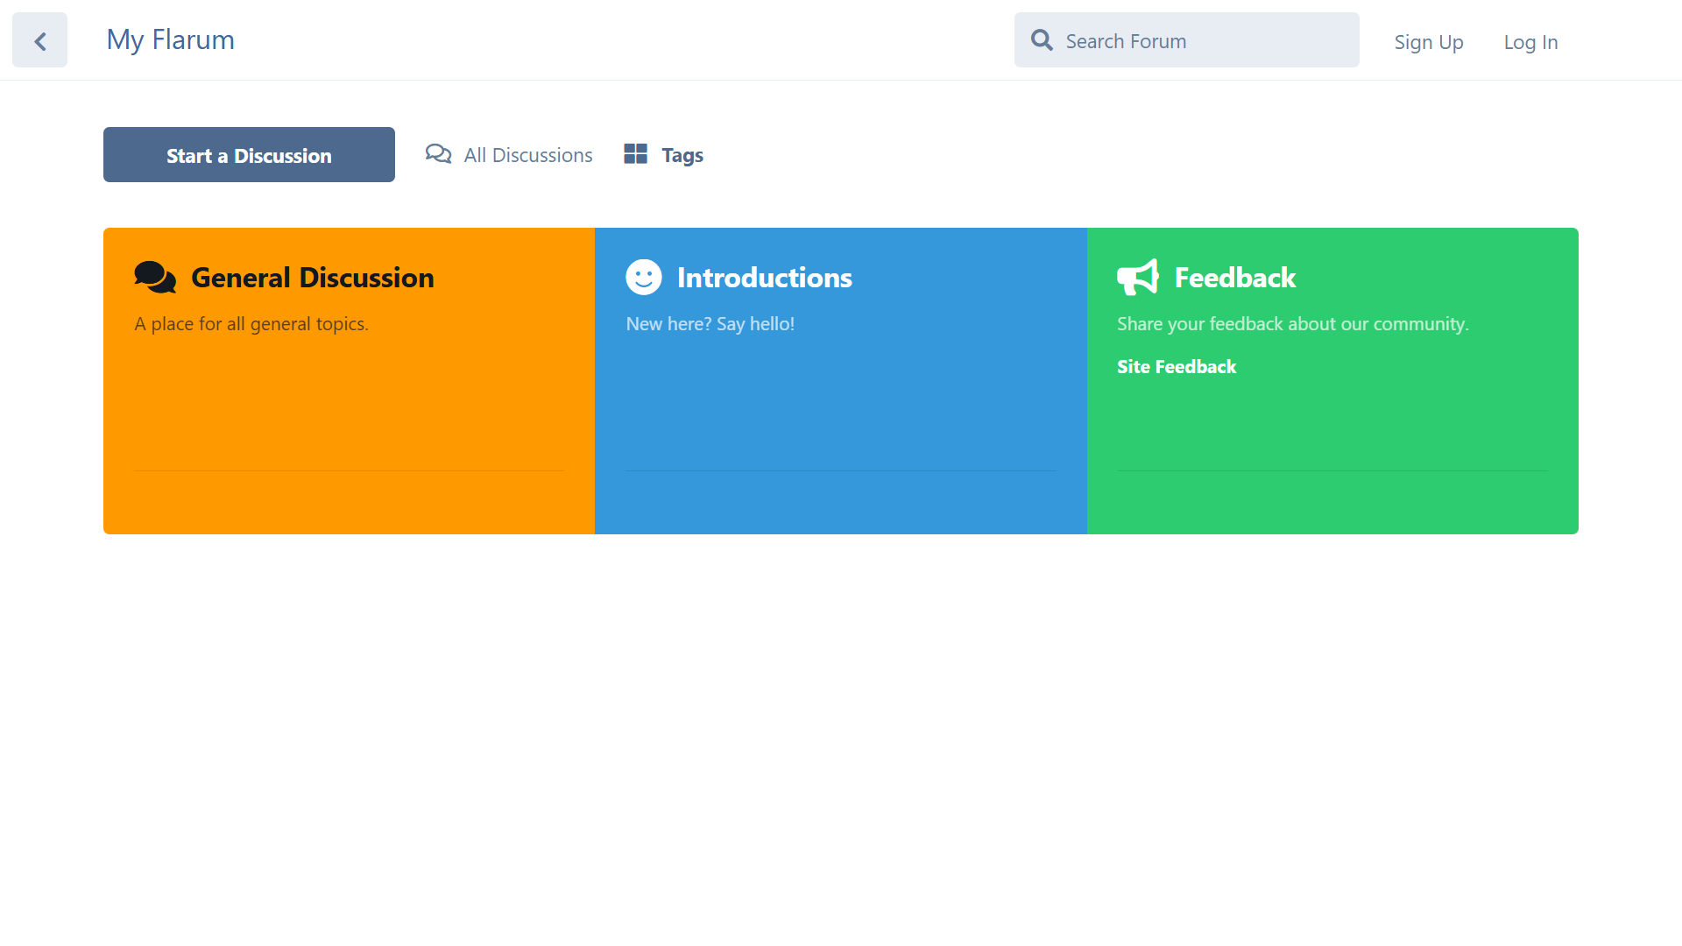The height and width of the screenshot is (946, 1682).
Task: Click 'A place for all general topics.' text
Action: pos(251,324)
